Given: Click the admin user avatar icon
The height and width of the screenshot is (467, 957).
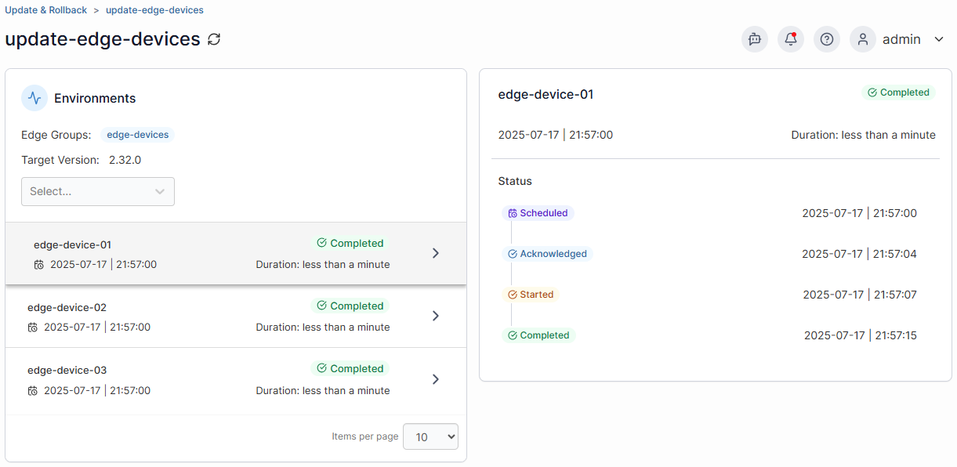Looking at the screenshot, I should click(863, 39).
